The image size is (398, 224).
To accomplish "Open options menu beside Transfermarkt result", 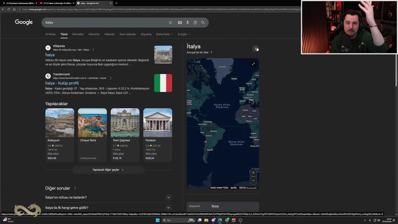I will tap(110, 78).
